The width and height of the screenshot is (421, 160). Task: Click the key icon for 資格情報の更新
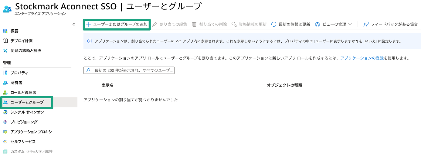(234, 24)
